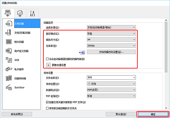The height and width of the screenshot is (118, 170).
Task: Open the 选择来源 source dropdown
Action: point(111,27)
